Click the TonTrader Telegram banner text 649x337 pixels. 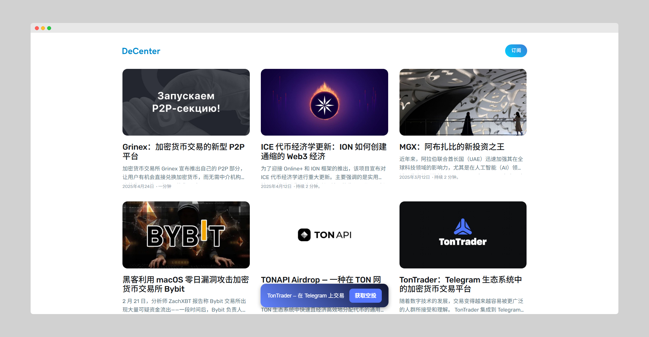click(305, 296)
